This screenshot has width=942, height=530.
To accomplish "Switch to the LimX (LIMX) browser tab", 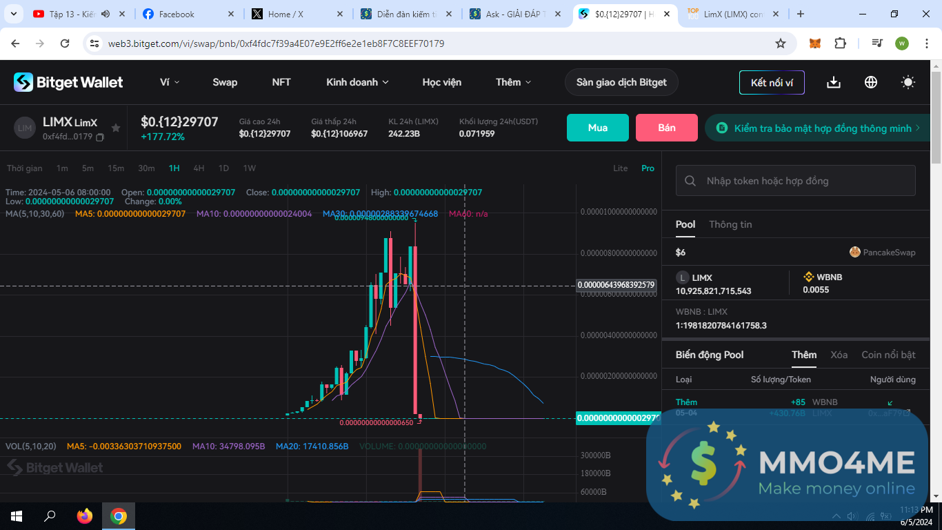I will tap(732, 14).
